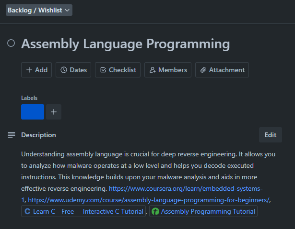Screen dimensions: 295x229
Task: Open the Coursera embedded-systems link
Action: [185, 188]
